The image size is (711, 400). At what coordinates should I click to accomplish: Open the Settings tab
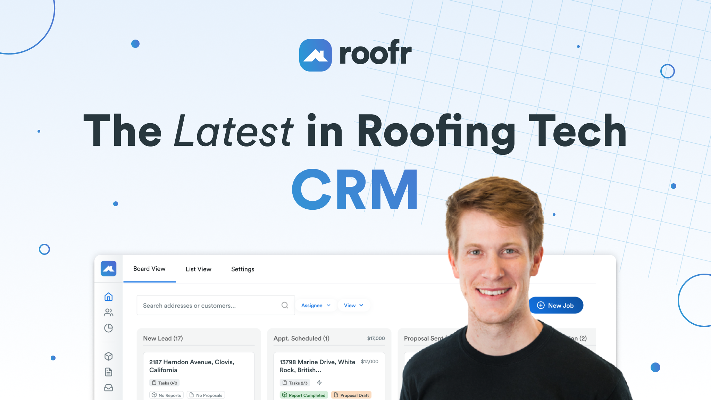click(x=242, y=269)
